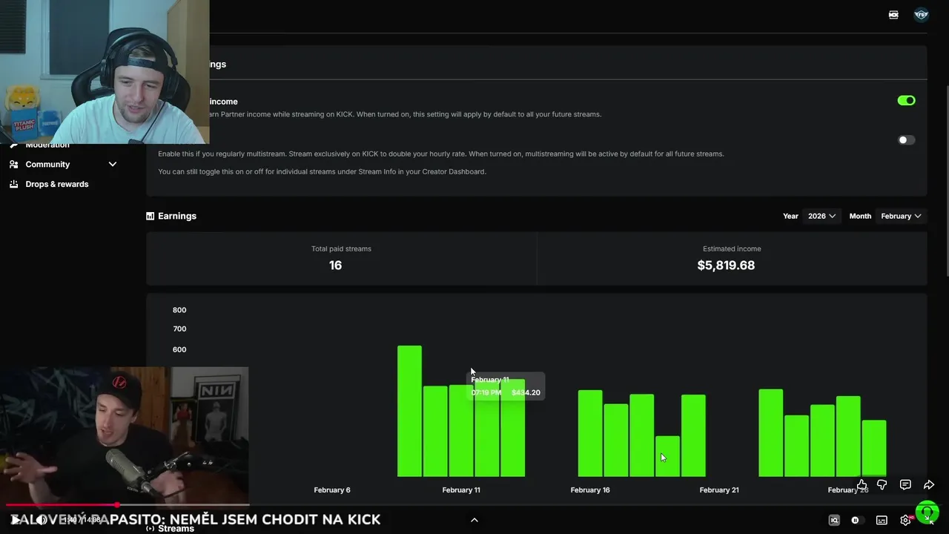Click the streamer webcam overlay at top left
Viewport: 949px width, 534px height.
[x=105, y=71]
